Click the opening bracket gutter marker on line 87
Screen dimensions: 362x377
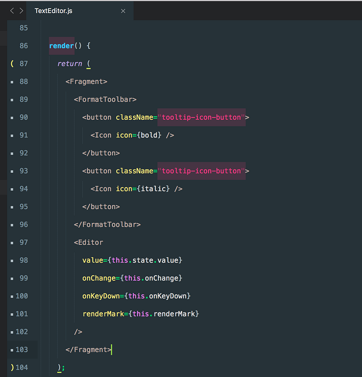12,64
